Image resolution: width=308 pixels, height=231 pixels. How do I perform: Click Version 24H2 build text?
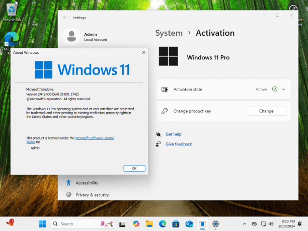click(x=52, y=94)
